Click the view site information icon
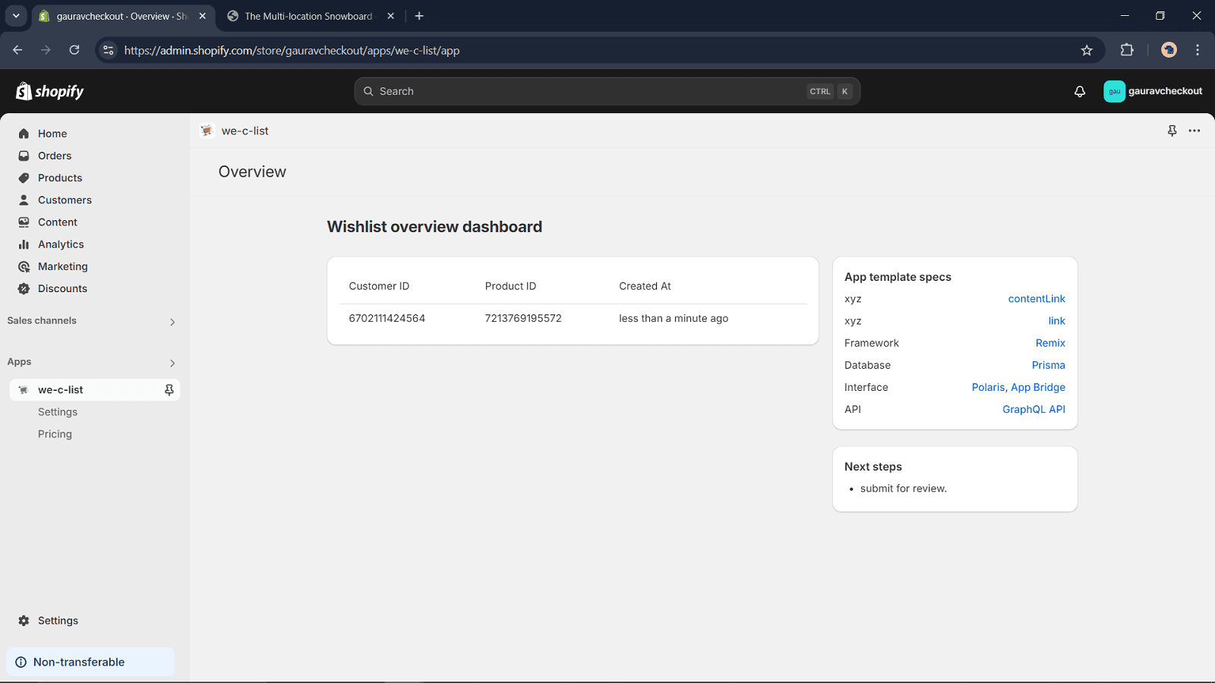This screenshot has width=1215, height=683. 109,50
